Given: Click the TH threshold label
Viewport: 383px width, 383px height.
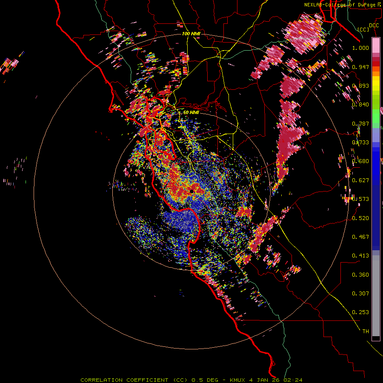Looking at the screenshot, I should coord(366,332).
